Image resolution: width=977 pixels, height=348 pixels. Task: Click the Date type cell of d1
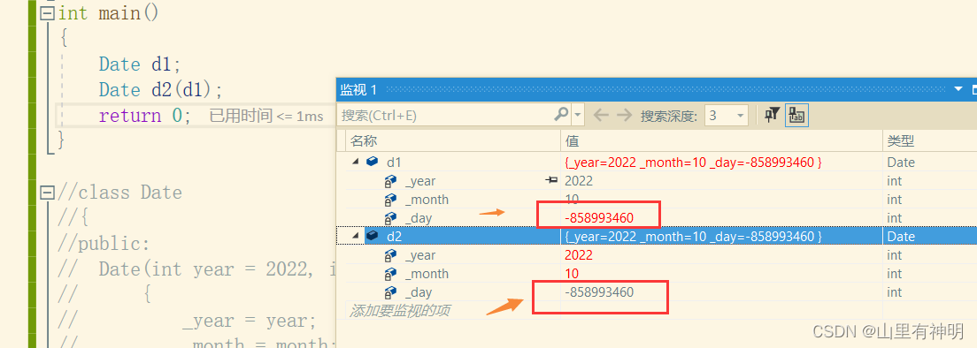pyautogui.click(x=901, y=163)
